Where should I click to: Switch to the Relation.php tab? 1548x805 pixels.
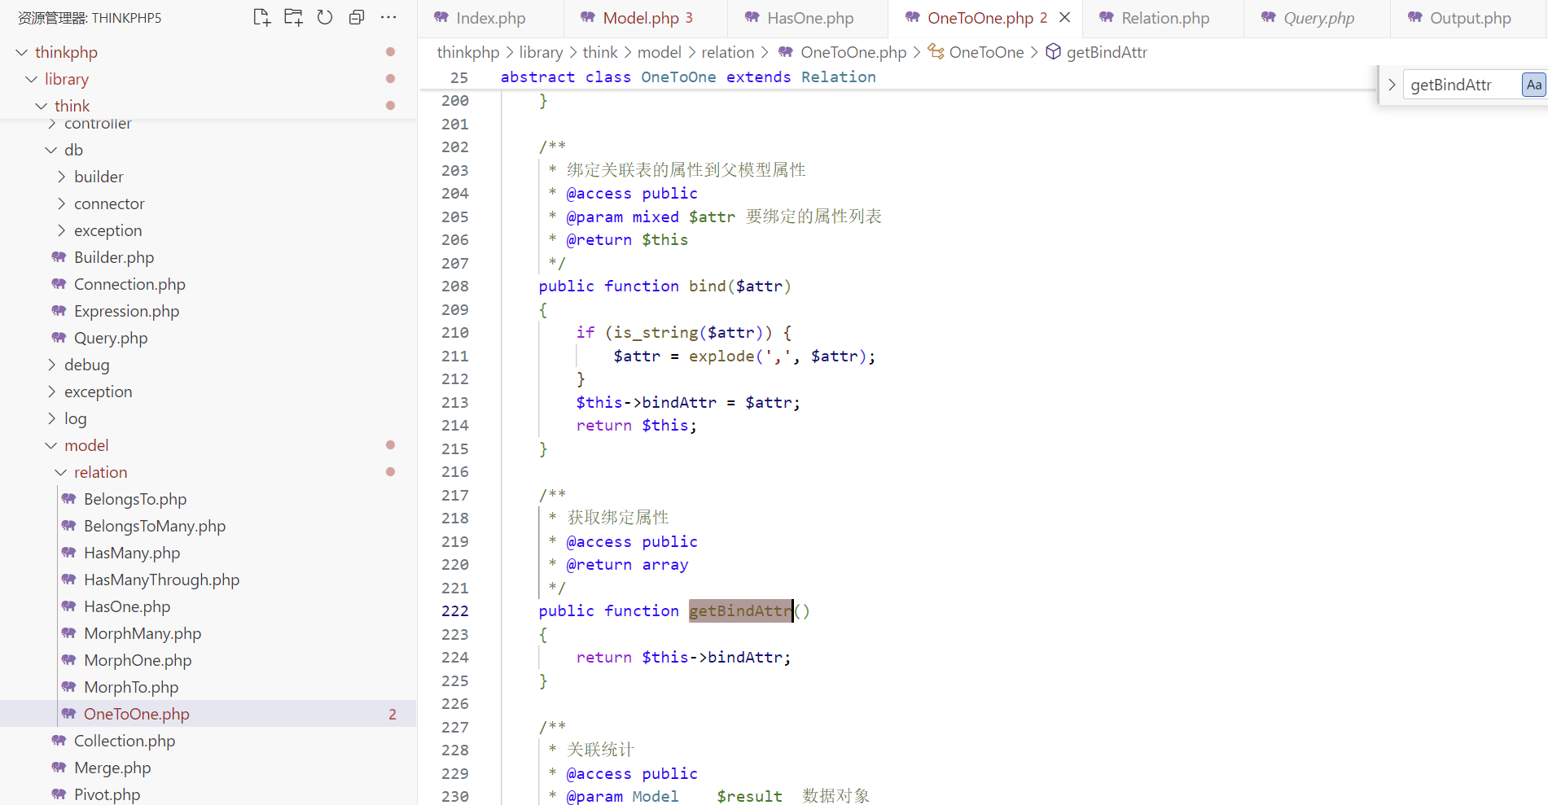point(1164,18)
